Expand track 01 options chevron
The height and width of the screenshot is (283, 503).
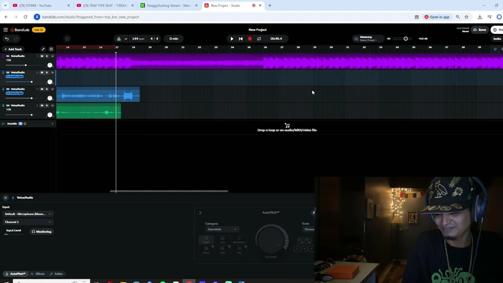[x=52, y=56]
